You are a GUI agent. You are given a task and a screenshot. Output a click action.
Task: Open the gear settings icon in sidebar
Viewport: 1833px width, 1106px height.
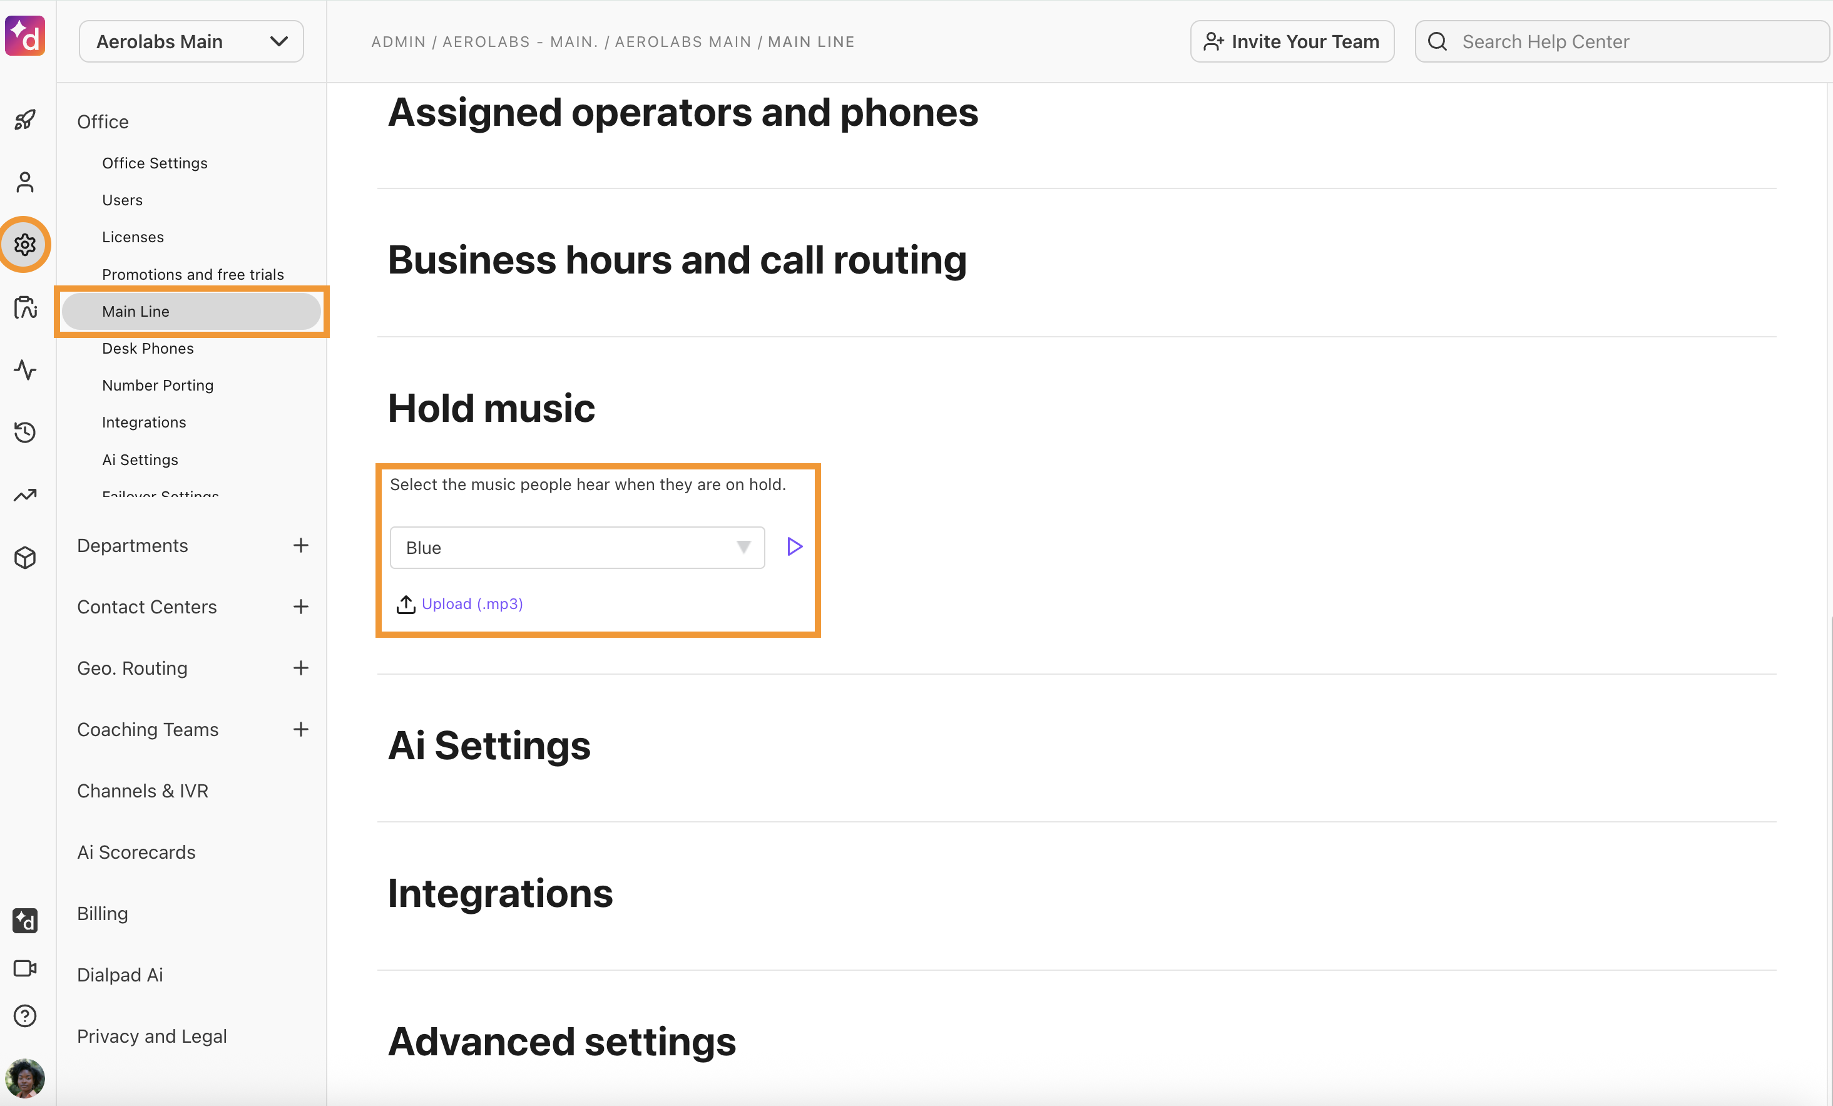[x=25, y=244]
